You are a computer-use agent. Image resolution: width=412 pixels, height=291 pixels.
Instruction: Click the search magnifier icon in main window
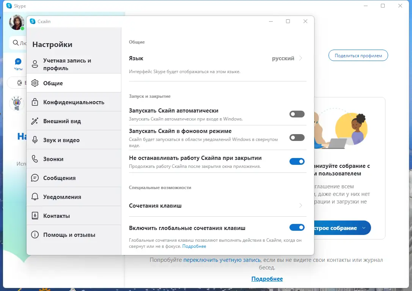pos(16,43)
